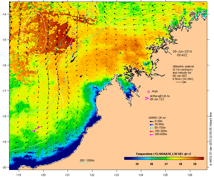
Task: Click the colorbar tick label '29'
Action: click(195, 164)
